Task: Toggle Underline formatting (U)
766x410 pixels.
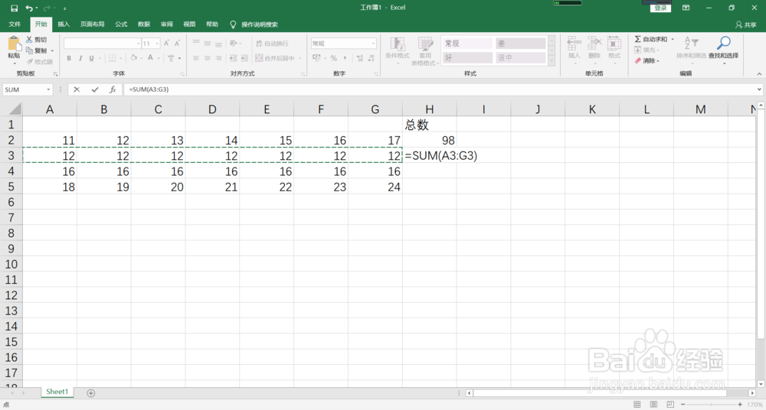Action: (91, 58)
